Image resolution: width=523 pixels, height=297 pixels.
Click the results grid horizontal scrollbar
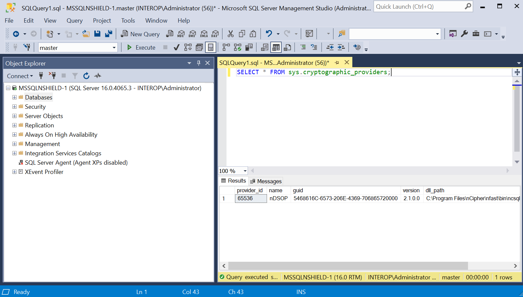[x=348, y=266]
